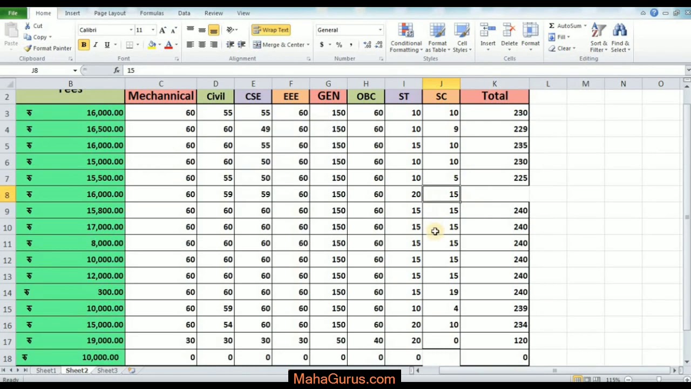Open Conditional Formatting icon
This screenshot has height=389, width=691.
tap(406, 31)
